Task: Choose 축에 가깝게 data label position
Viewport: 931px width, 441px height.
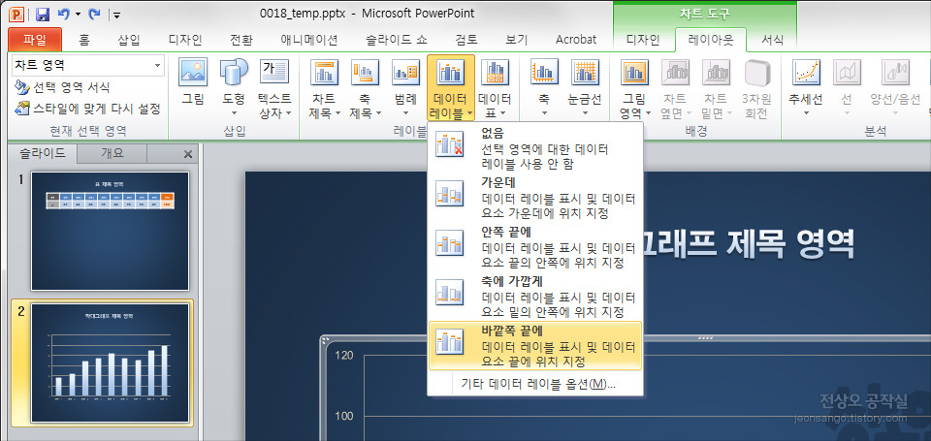Action: coord(535,296)
